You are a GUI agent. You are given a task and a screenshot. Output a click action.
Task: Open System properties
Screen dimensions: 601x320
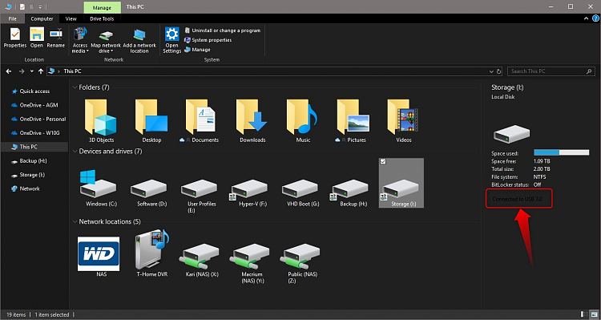[208, 40]
